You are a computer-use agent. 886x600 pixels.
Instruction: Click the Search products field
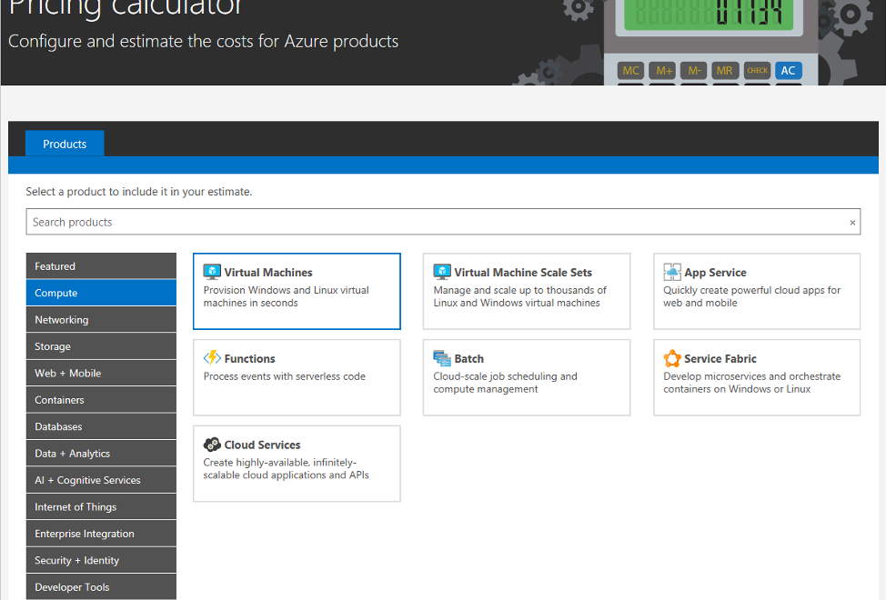364,222
